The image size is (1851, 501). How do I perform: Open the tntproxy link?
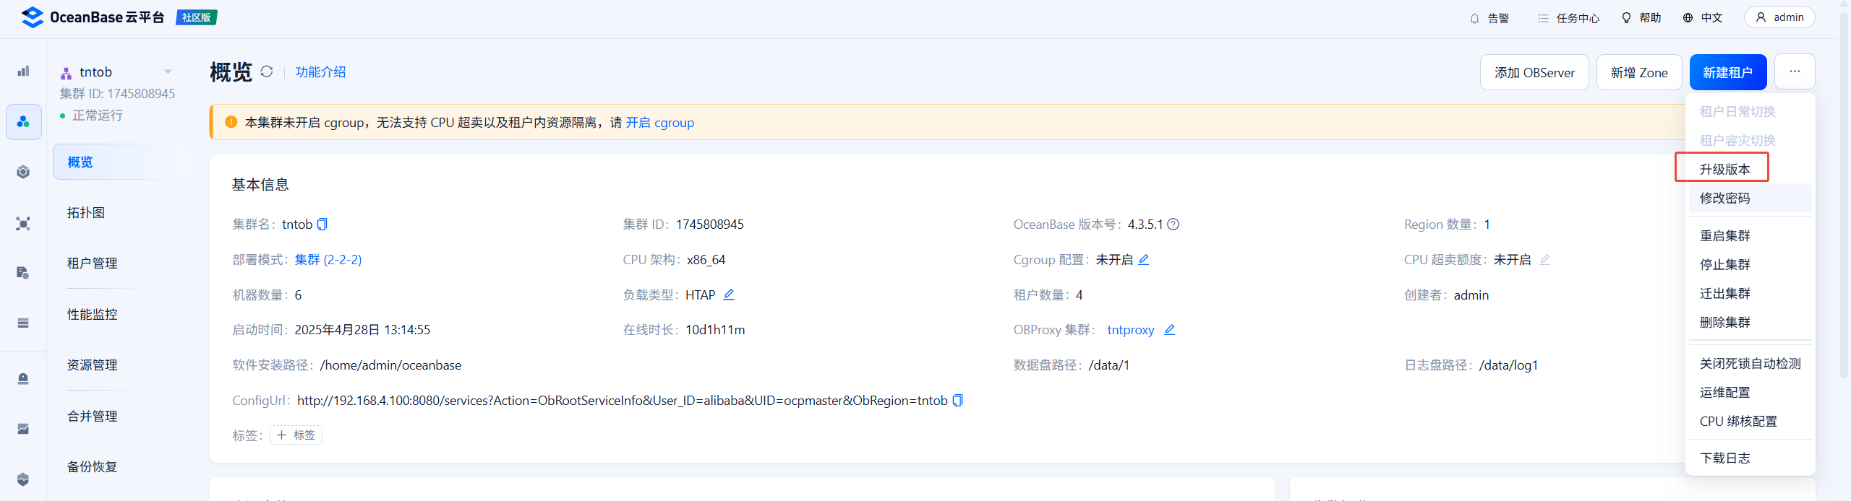(x=1130, y=330)
